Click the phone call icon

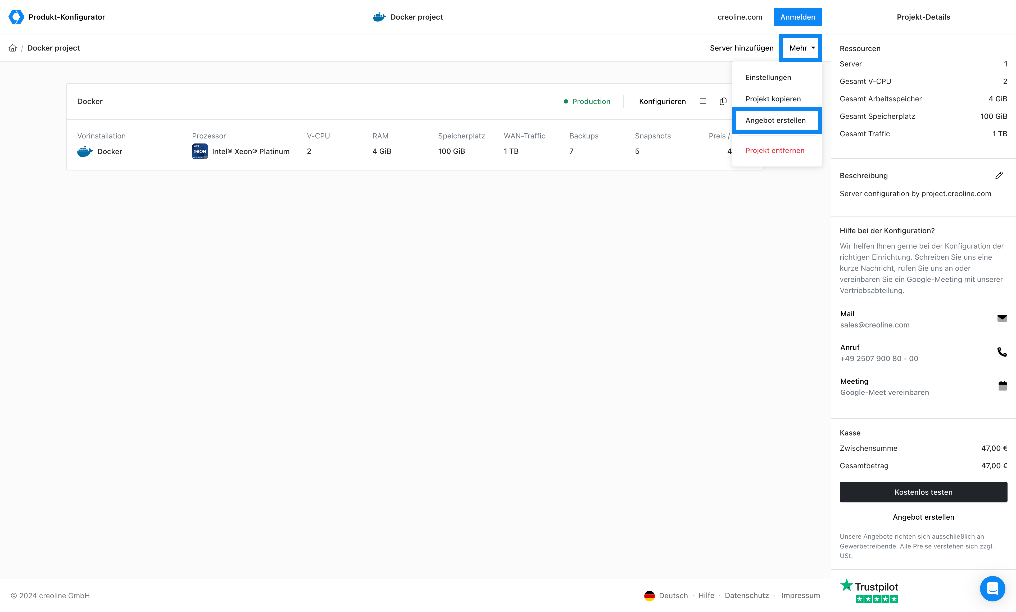pos(1002,352)
